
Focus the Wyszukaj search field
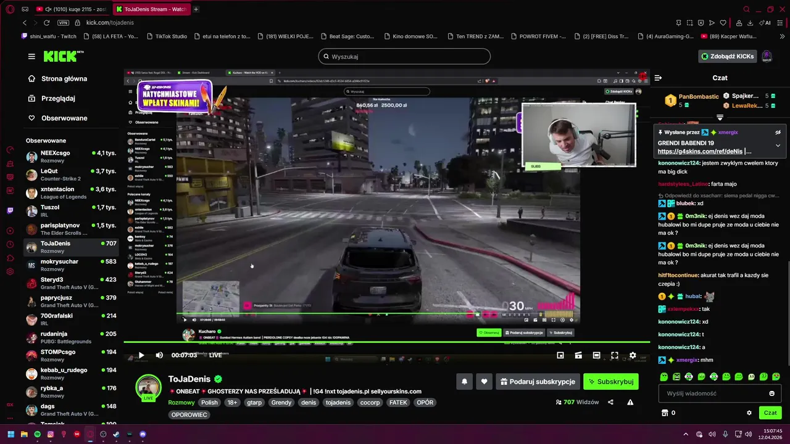tap(404, 57)
